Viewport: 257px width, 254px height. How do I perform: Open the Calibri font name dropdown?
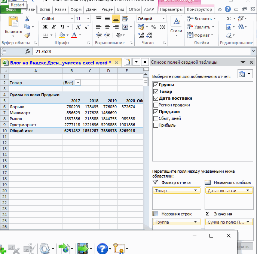click(72, 19)
